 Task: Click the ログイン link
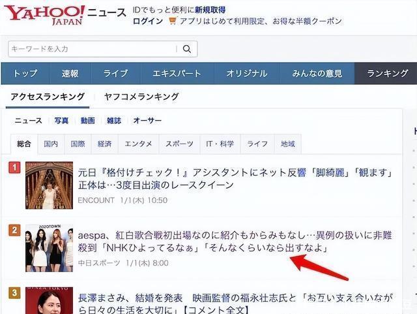click(148, 21)
